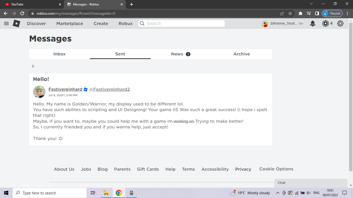Open the Accessibility footer link
353x198 pixels.
(215, 169)
